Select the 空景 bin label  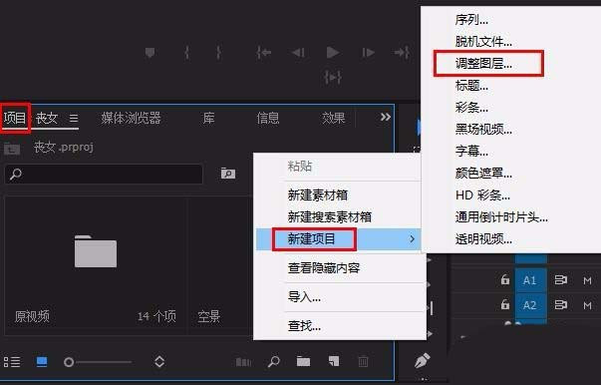(209, 317)
